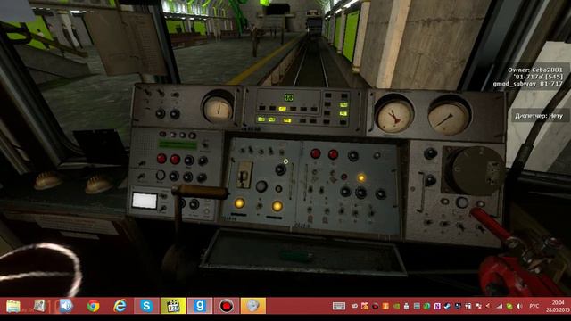Push the right red button on the central panel
This screenshot has height=321, width=571.
[x=333, y=154]
